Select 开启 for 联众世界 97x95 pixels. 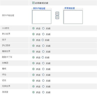click(33, 34)
